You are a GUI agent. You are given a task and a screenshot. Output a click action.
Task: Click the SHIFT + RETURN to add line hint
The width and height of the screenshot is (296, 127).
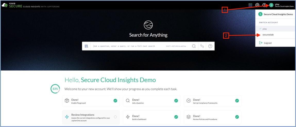(176, 46)
